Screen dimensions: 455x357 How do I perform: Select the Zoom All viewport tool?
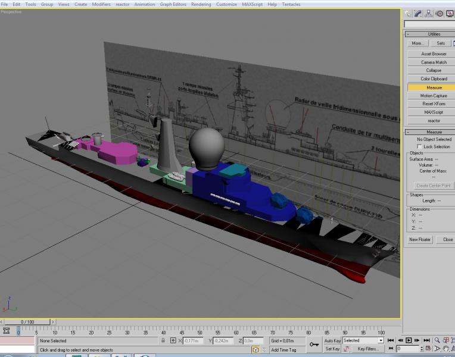coord(446,340)
